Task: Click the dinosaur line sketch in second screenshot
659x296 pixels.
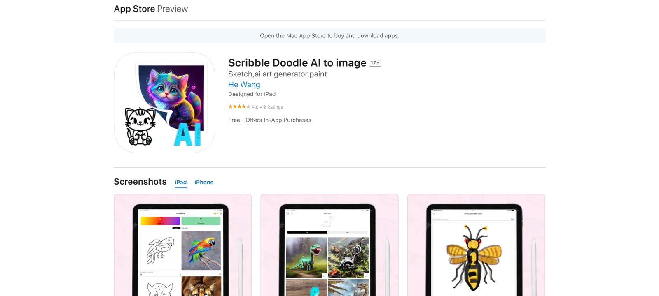Action: click(x=327, y=222)
